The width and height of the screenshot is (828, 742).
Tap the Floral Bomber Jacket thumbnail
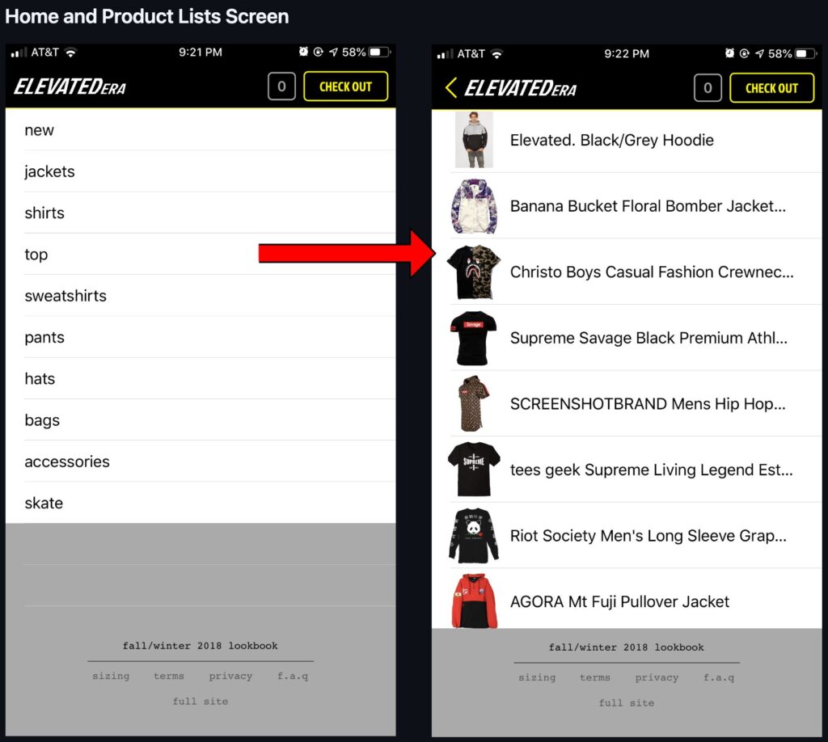click(474, 206)
